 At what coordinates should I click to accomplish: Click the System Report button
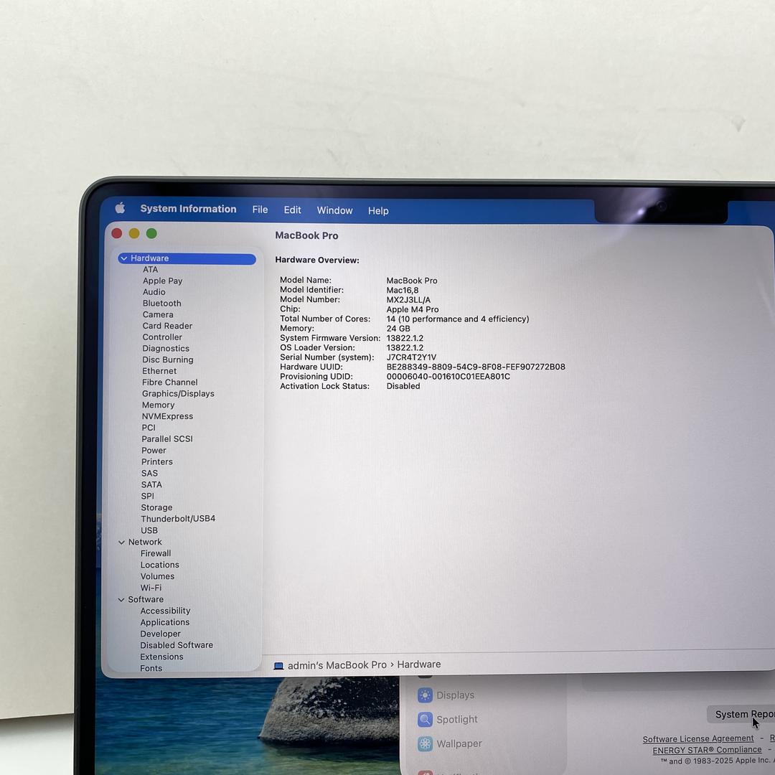tap(743, 714)
